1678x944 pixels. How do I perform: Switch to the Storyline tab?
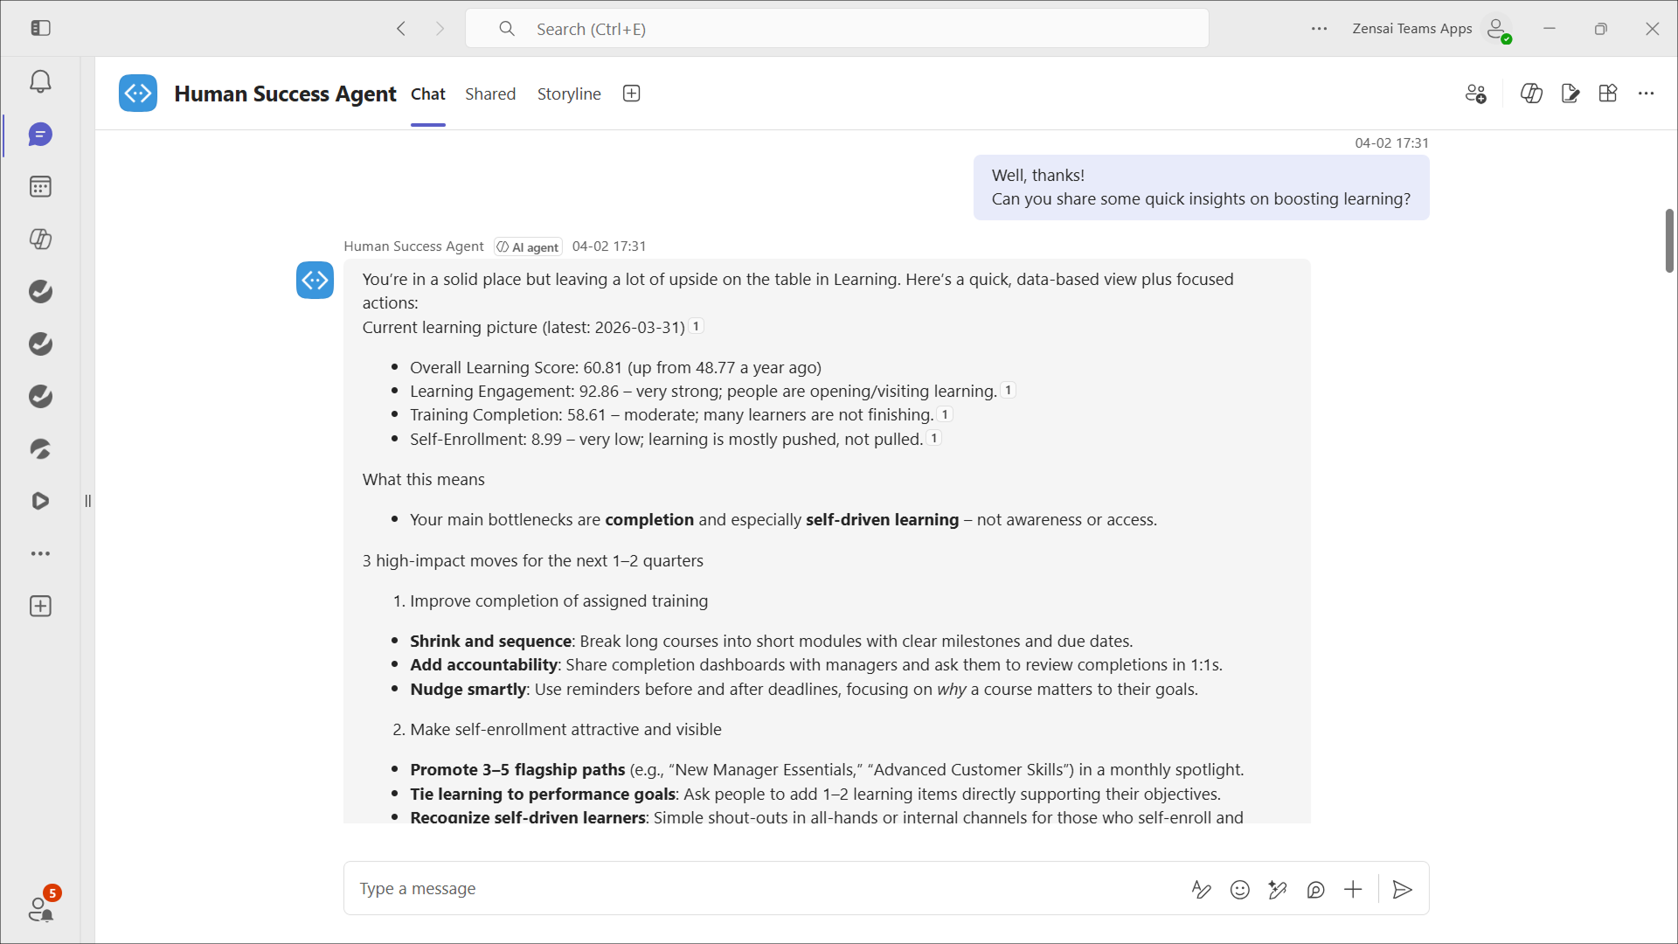(568, 94)
